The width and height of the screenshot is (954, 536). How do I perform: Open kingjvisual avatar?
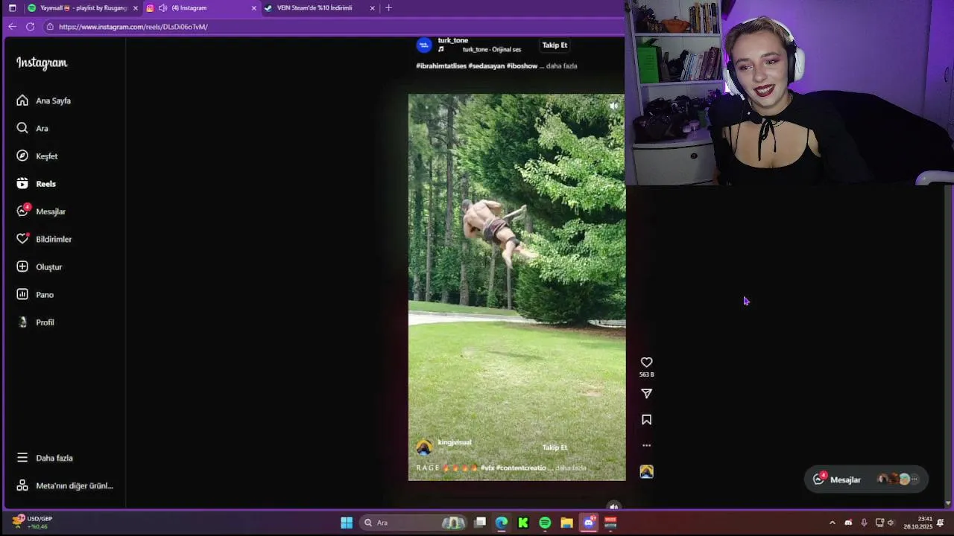click(x=424, y=447)
